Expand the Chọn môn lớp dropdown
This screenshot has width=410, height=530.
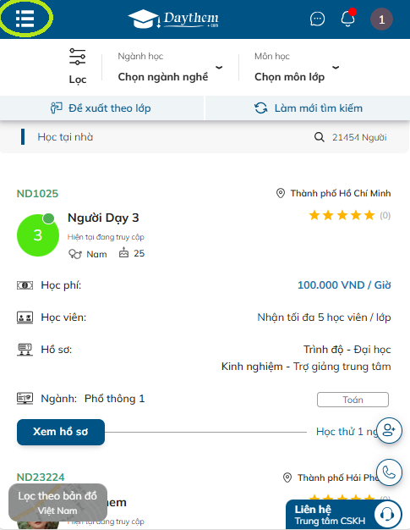[297, 67]
